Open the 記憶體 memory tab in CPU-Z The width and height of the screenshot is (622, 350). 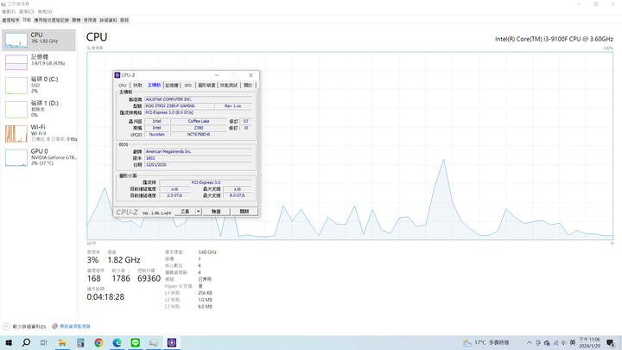[172, 86]
